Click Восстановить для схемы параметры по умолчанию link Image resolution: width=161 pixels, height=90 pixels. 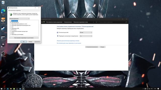69,43
